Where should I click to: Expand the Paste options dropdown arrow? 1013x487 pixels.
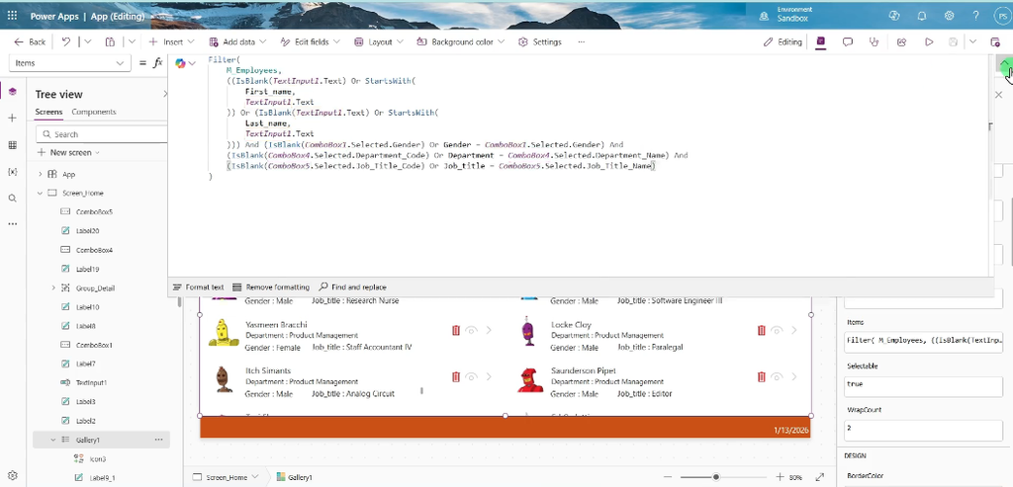tap(132, 41)
